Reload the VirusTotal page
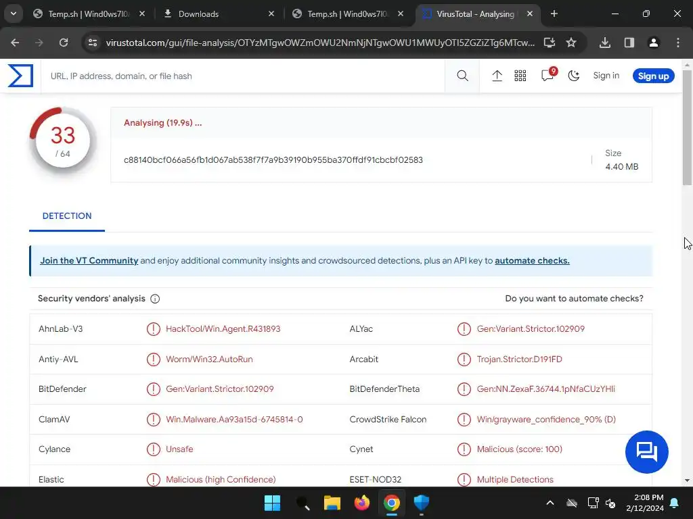This screenshot has height=519, width=693. point(64,43)
